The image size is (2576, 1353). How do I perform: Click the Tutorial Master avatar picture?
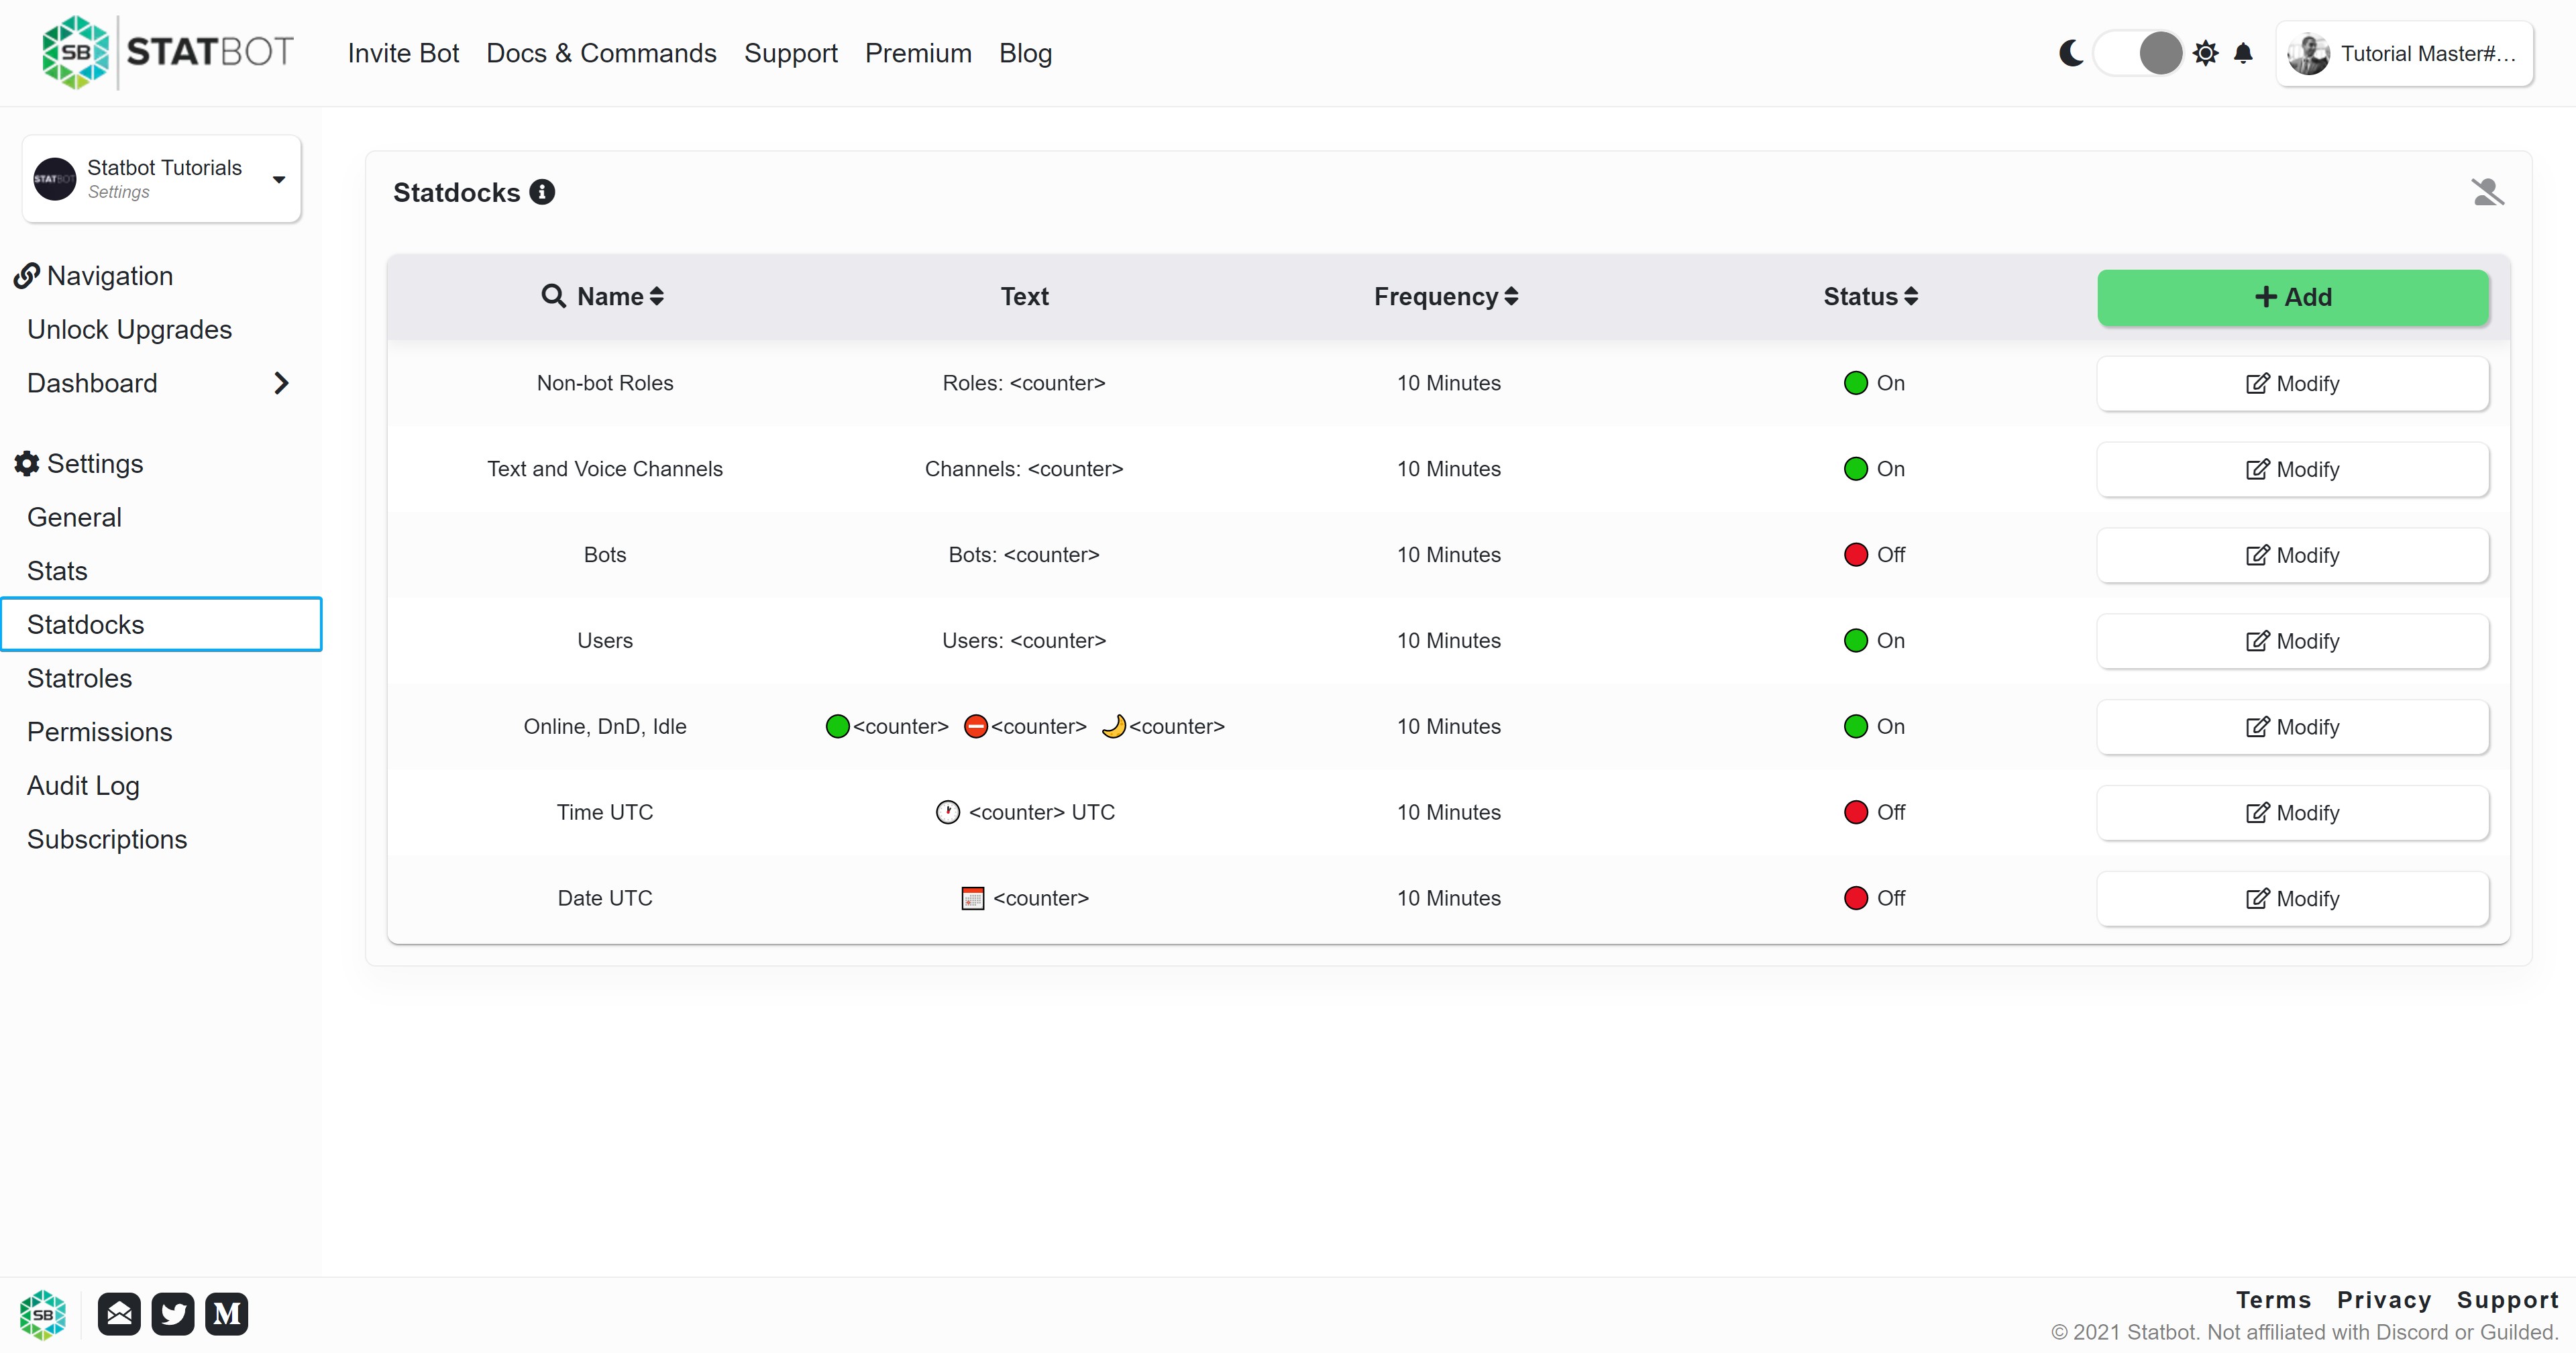coord(2309,54)
